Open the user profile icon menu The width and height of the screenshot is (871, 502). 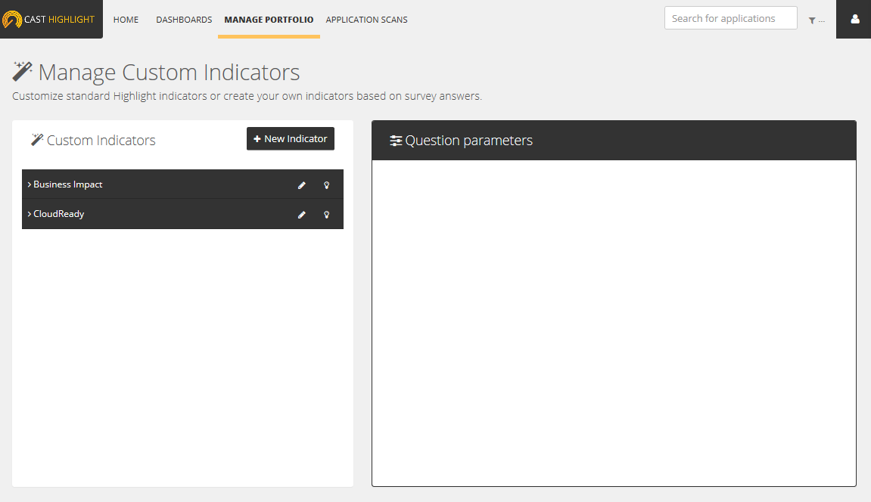coord(855,19)
